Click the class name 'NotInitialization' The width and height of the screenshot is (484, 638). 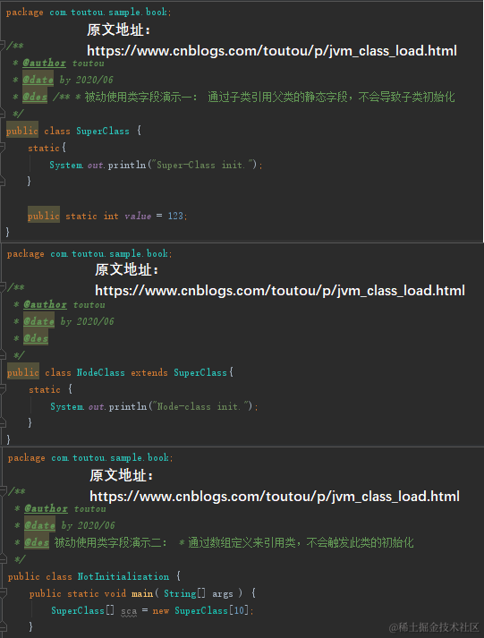(123, 576)
